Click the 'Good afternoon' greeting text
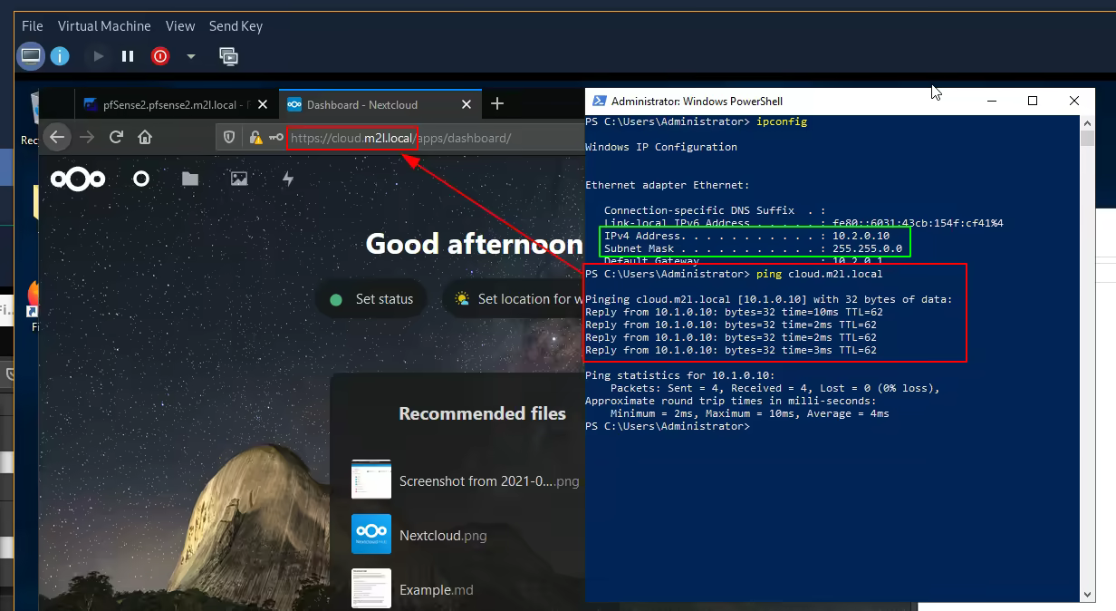This screenshot has height=611, width=1116. (x=474, y=244)
